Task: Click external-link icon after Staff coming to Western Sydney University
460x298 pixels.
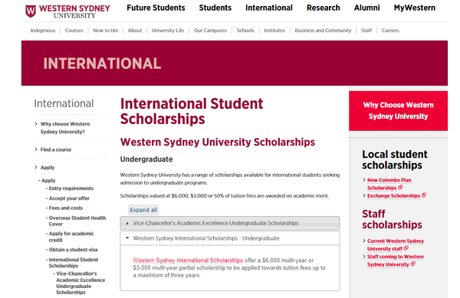Action: click(x=412, y=264)
